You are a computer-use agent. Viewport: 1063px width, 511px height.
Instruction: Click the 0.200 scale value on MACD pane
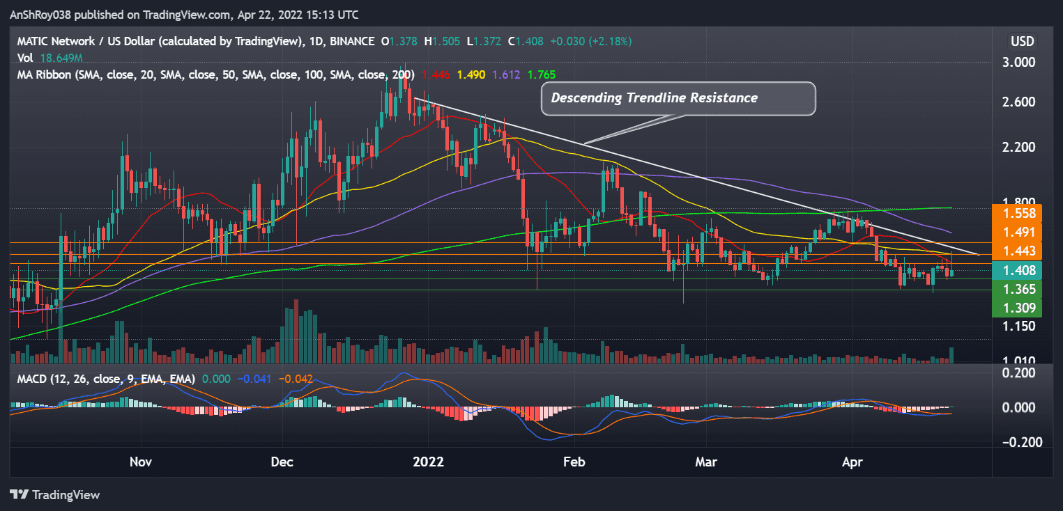pyautogui.click(x=1020, y=373)
